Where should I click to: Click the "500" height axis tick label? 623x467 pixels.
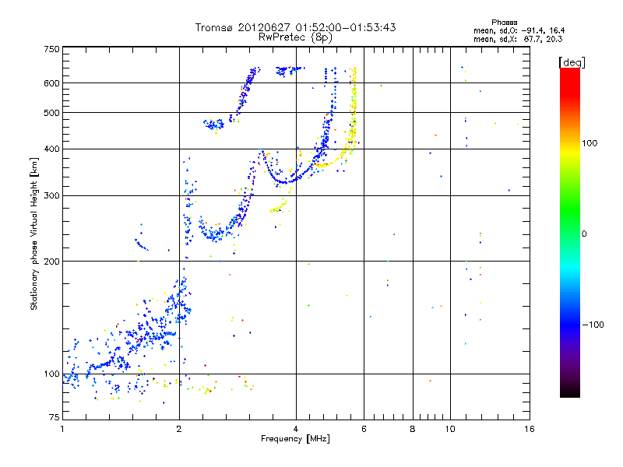[x=51, y=113]
